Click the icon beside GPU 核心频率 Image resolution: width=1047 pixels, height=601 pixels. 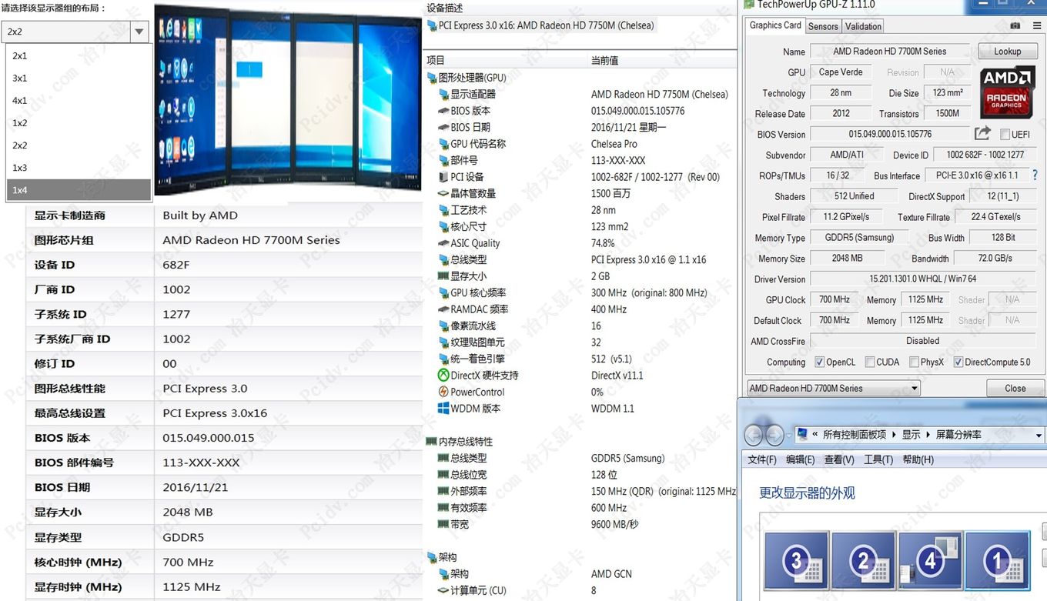[443, 292]
